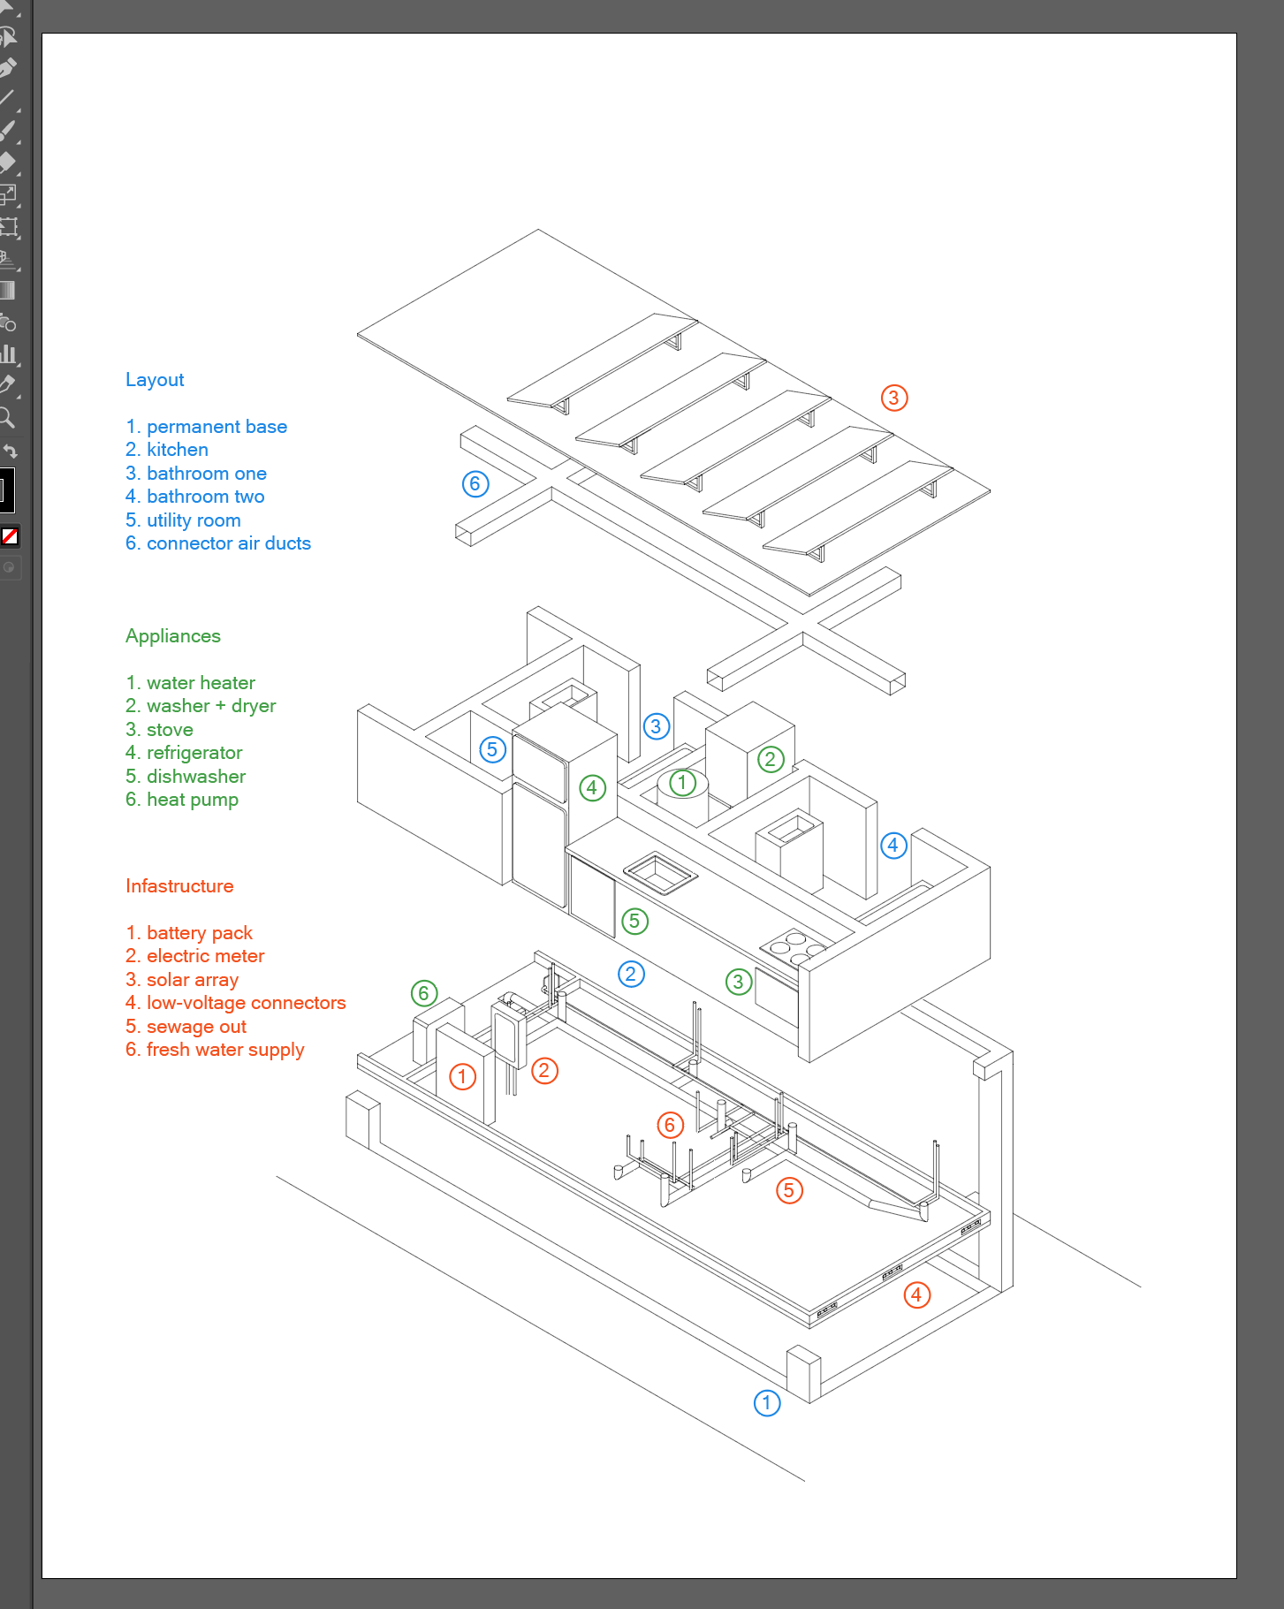The image size is (1284, 1609).
Task: Click the orange solar array marker 3
Action: point(894,398)
